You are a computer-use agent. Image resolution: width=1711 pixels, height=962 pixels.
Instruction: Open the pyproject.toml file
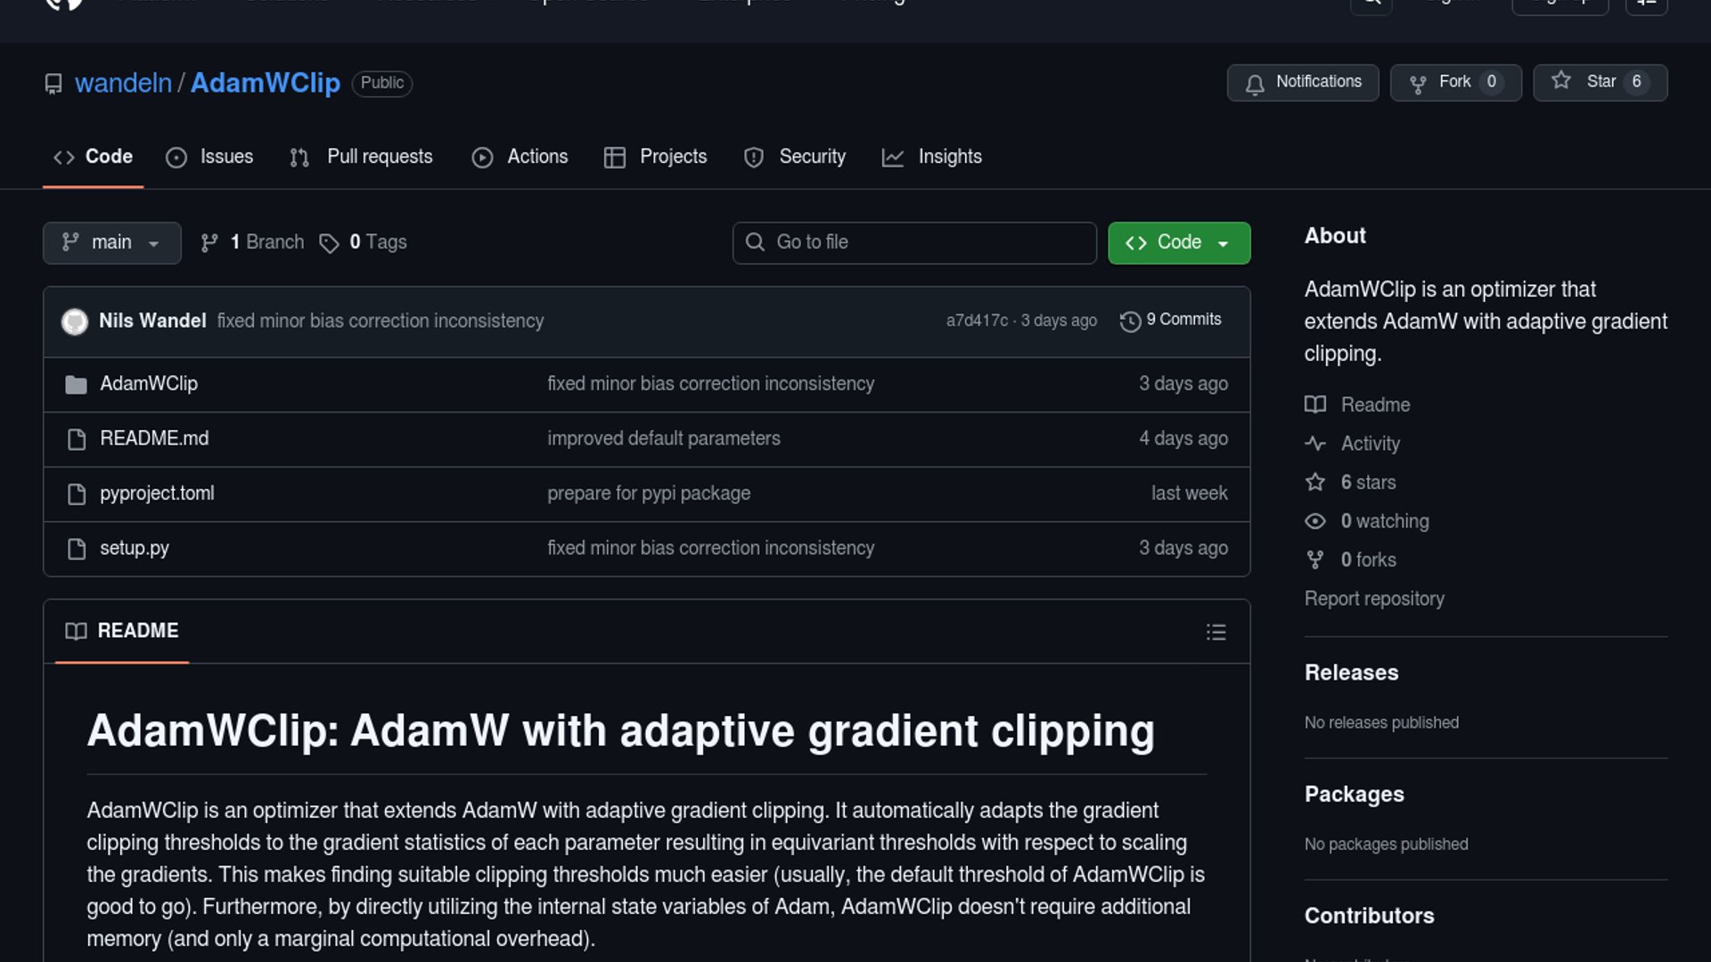pyautogui.click(x=157, y=493)
